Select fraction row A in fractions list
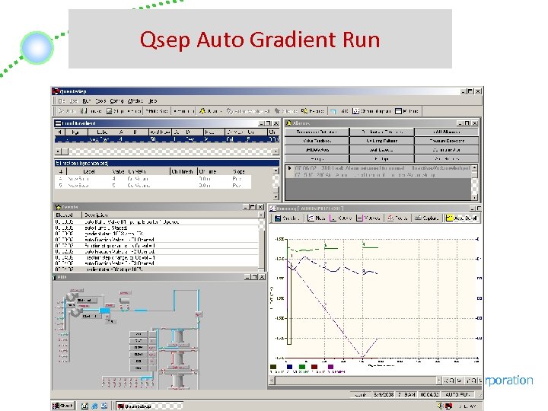This screenshot has width=548, height=411. click(153, 179)
